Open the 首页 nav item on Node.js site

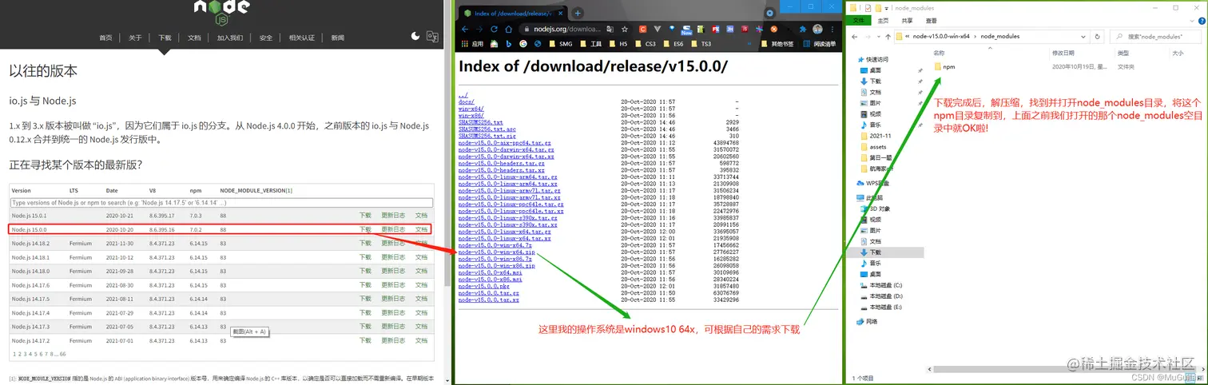click(105, 38)
